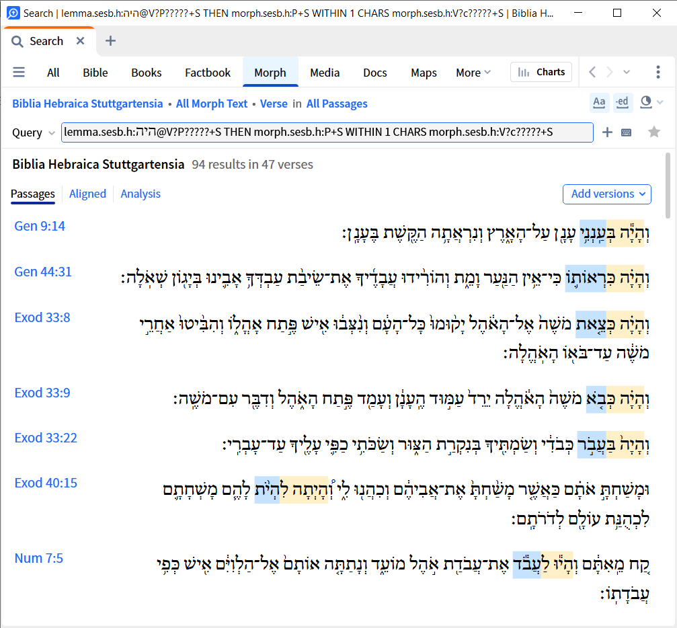Open the Gen 44:31 reference
The height and width of the screenshot is (628, 677).
43,272
